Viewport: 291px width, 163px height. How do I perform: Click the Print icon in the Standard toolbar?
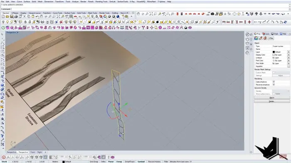pos(16,17)
